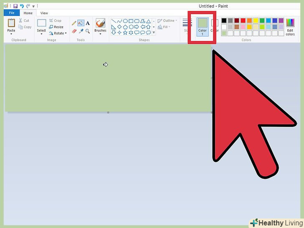Click the Undo arrow in quick access toolbar
The height and width of the screenshot is (228, 304).
coord(22,6)
